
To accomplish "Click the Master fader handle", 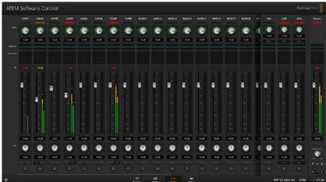I will tap(314, 85).
